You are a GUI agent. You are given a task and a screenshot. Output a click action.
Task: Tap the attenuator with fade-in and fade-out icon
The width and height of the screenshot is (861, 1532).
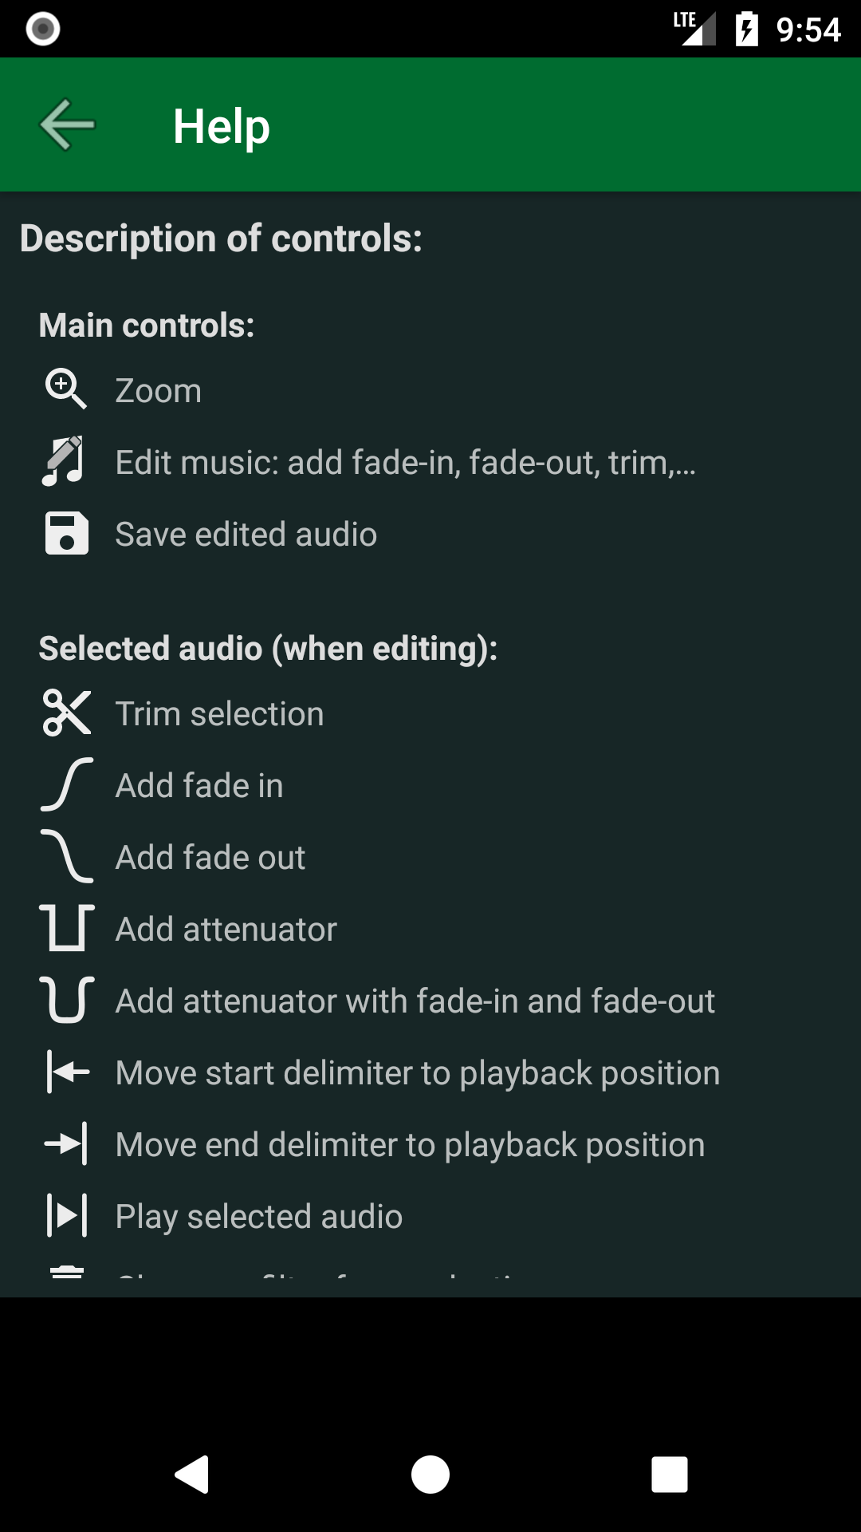tap(67, 1000)
